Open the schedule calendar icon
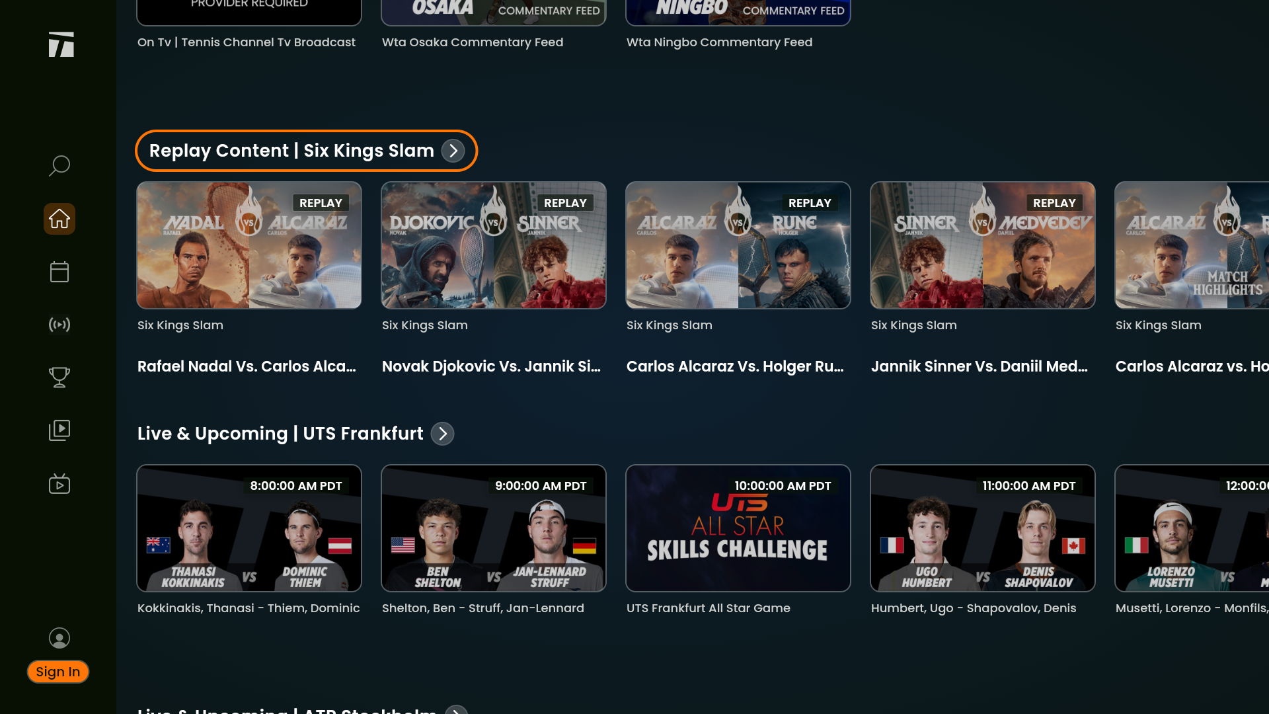The width and height of the screenshot is (1269, 714). (x=59, y=272)
